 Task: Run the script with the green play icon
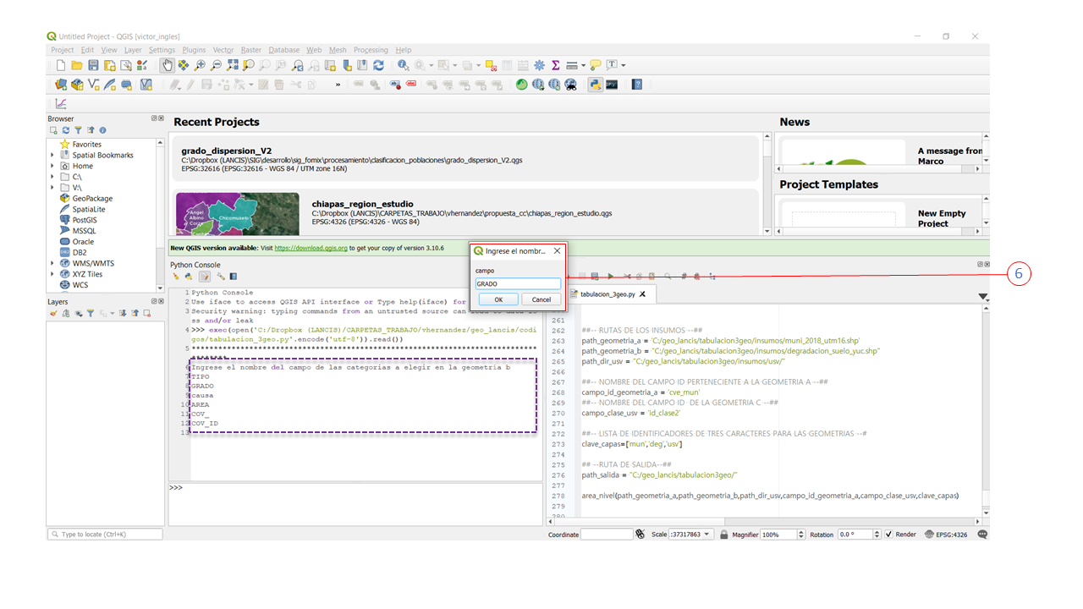[x=610, y=277]
